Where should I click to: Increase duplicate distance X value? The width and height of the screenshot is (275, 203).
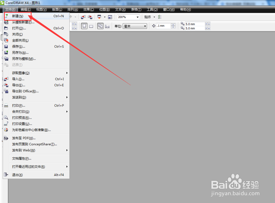pyautogui.click(x=209, y=24)
